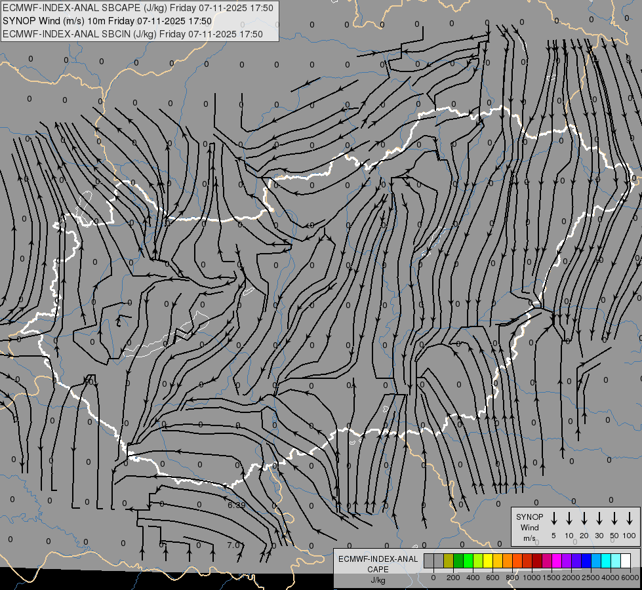Pick the bright green CAPE swatch
Viewport: 642px width, 590px height.
468,561
